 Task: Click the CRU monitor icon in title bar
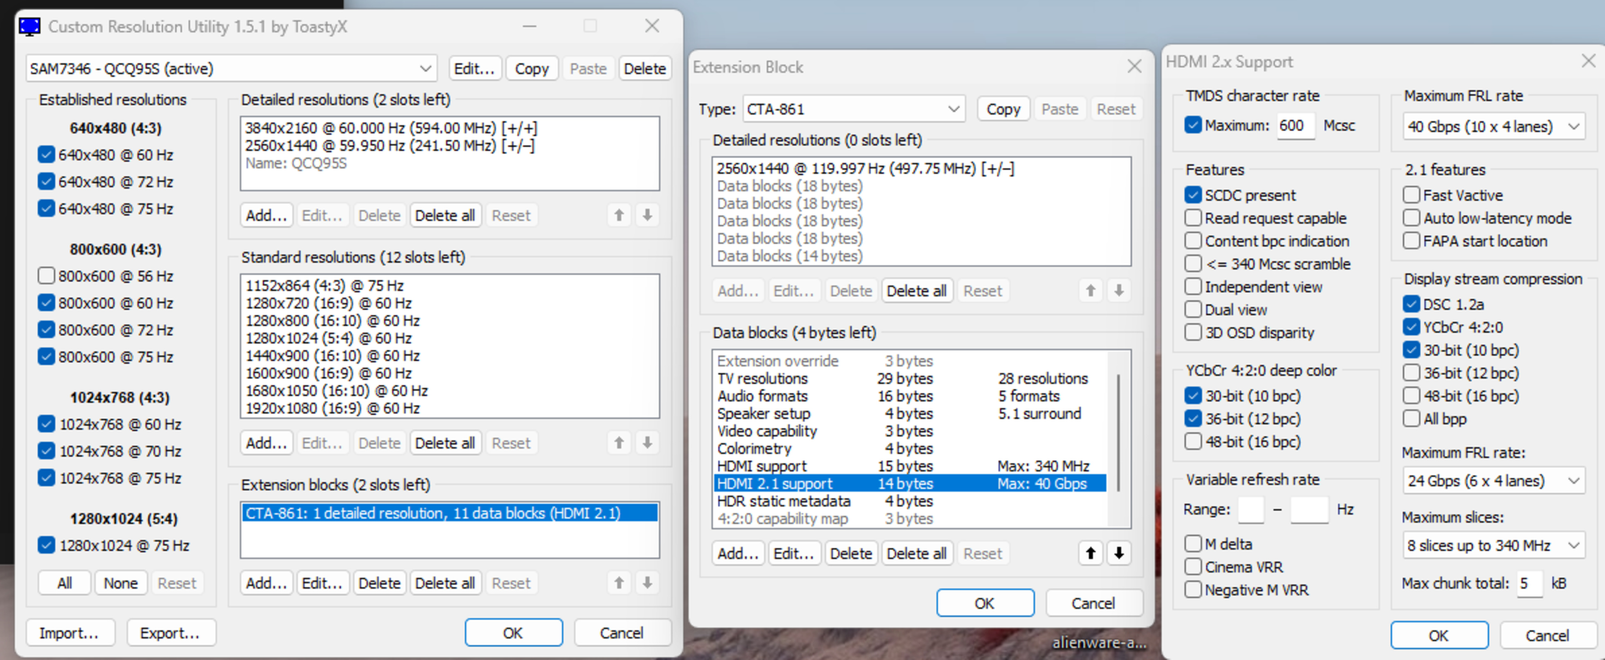29,27
